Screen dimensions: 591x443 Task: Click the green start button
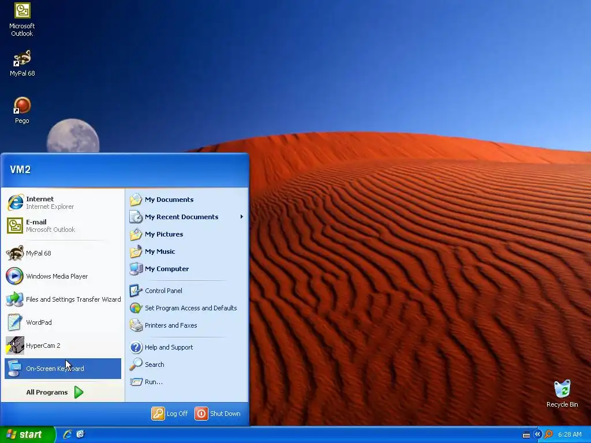pyautogui.click(x=27, y=434)
